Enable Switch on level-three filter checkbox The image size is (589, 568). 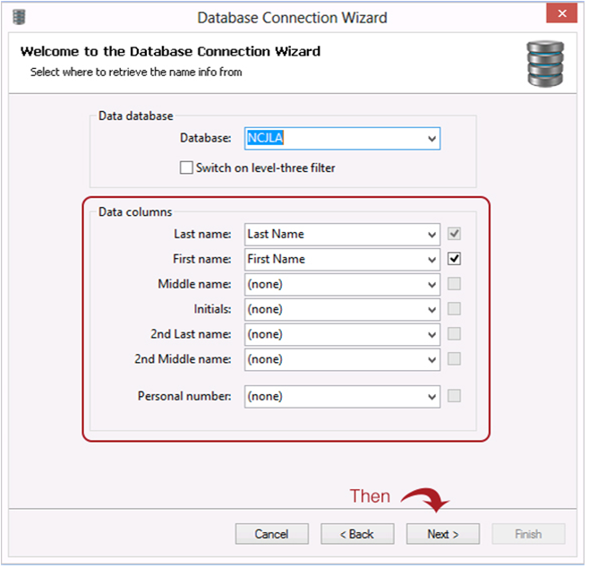[x=187, y=168]
